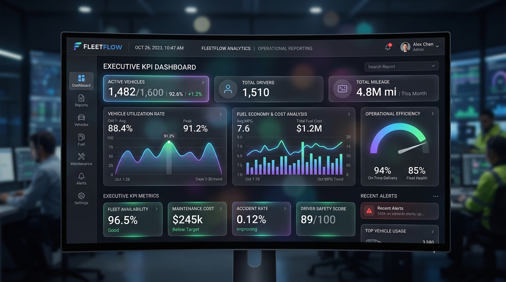Image resolution: width=506 pixels, height=282 pixels.
Task: Expand the Active Vehicles card chevron
Action: click(x=203, y=82)
